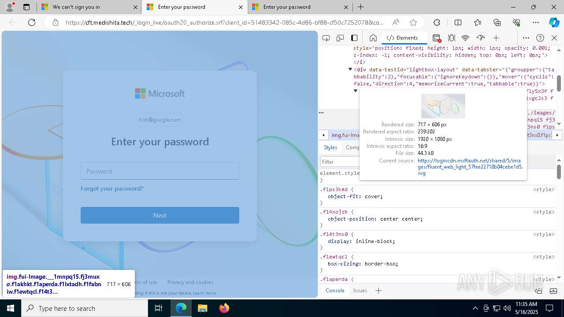Toggle device emulation mode in DevTools
The height and width of the screenshot is (317, 564).
tap(340, 38)
